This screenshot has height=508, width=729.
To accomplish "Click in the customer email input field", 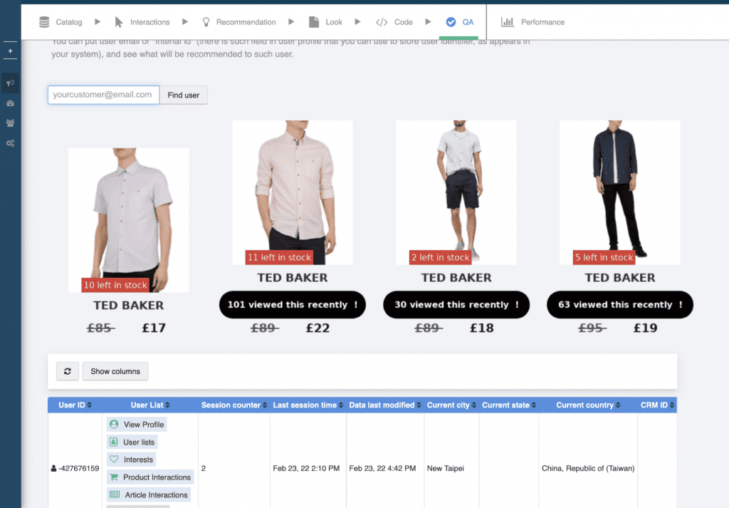I will point(103,95).
